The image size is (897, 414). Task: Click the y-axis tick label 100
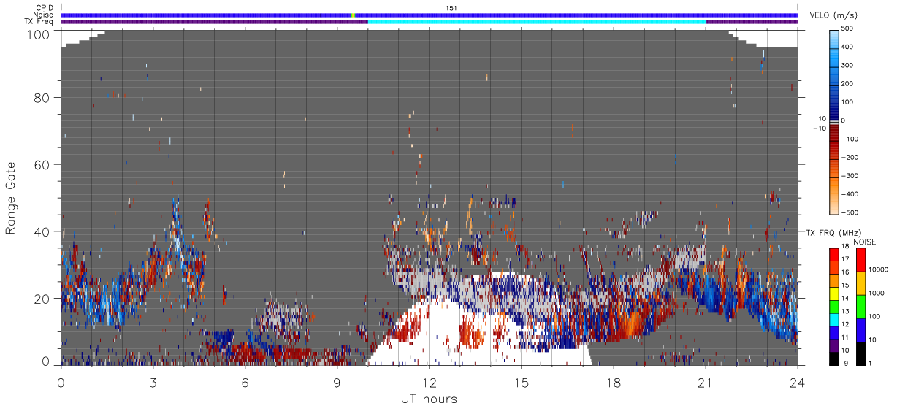39,34
